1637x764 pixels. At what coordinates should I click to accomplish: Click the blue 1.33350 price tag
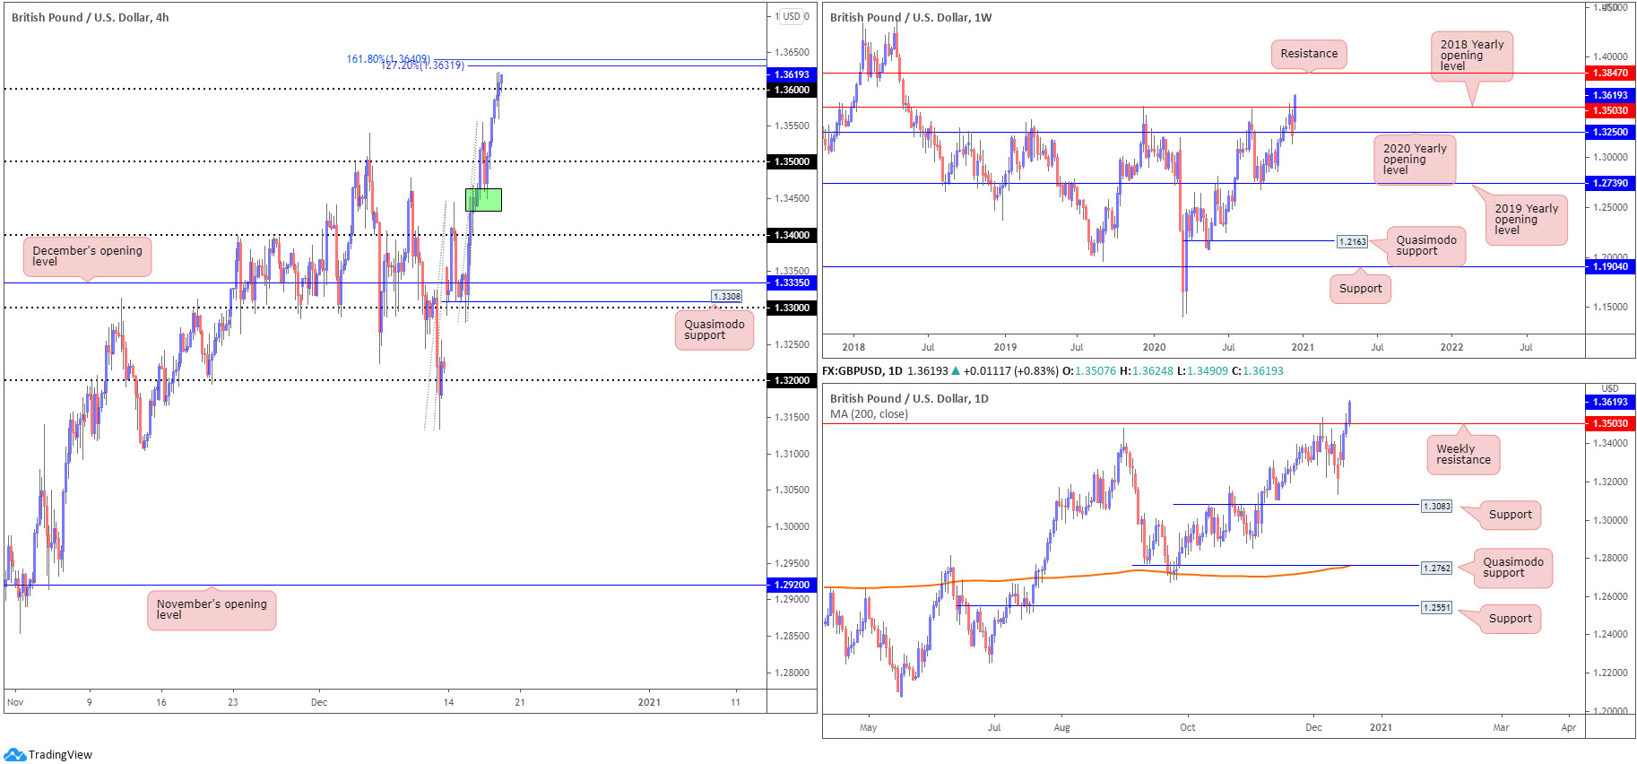point(792,282)
